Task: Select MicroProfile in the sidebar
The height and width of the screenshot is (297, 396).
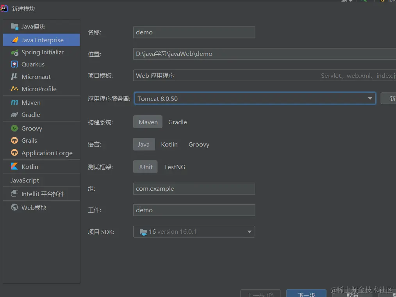Action: (x=41, y=89)
